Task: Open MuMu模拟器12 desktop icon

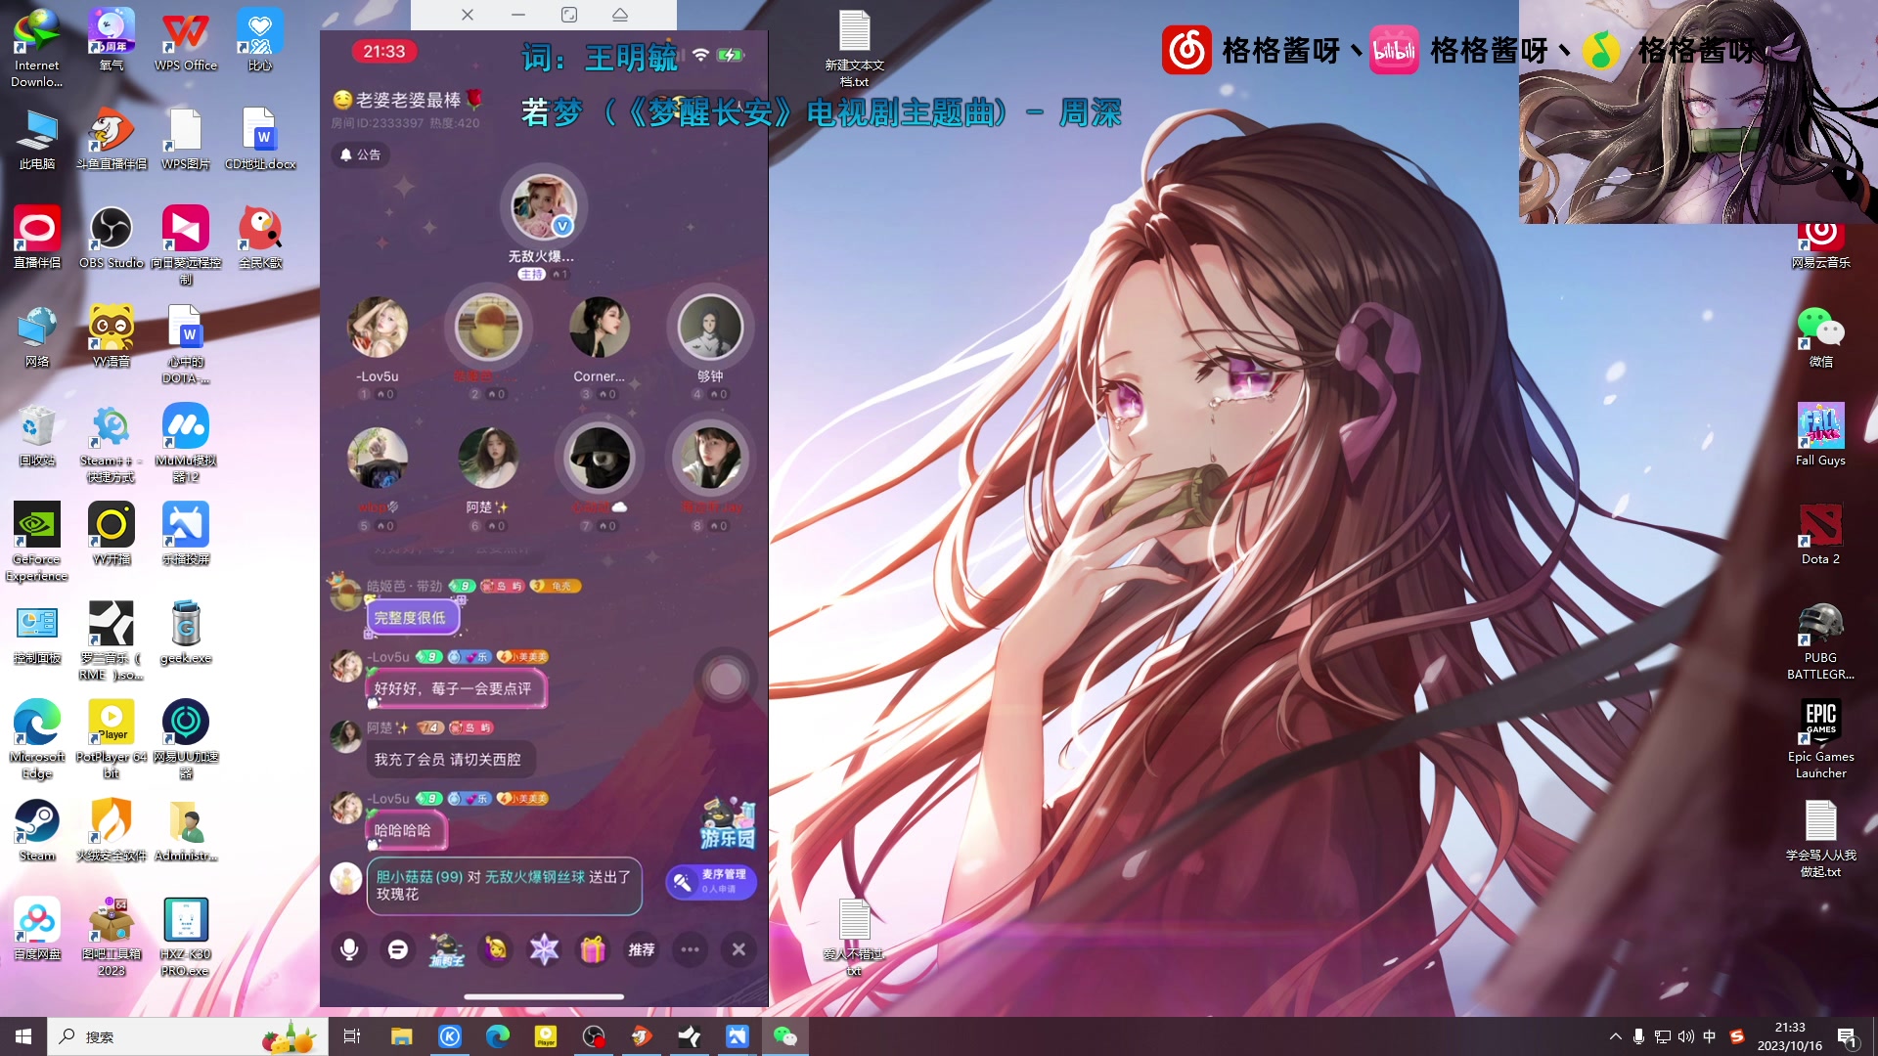Action: [x=186, y=443]
